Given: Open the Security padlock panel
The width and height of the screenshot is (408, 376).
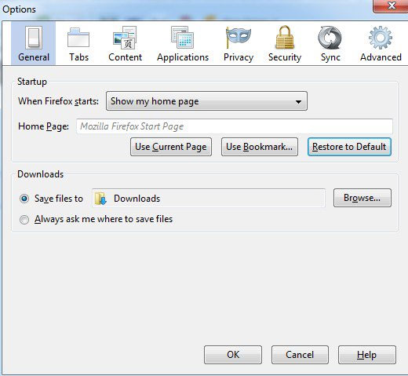Looking at the screenshot, I should pyautogui.click(x=285, y=43).
